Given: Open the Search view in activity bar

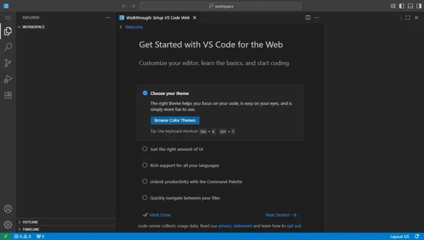Looking at the screenshot, I should tap(8, 47).
